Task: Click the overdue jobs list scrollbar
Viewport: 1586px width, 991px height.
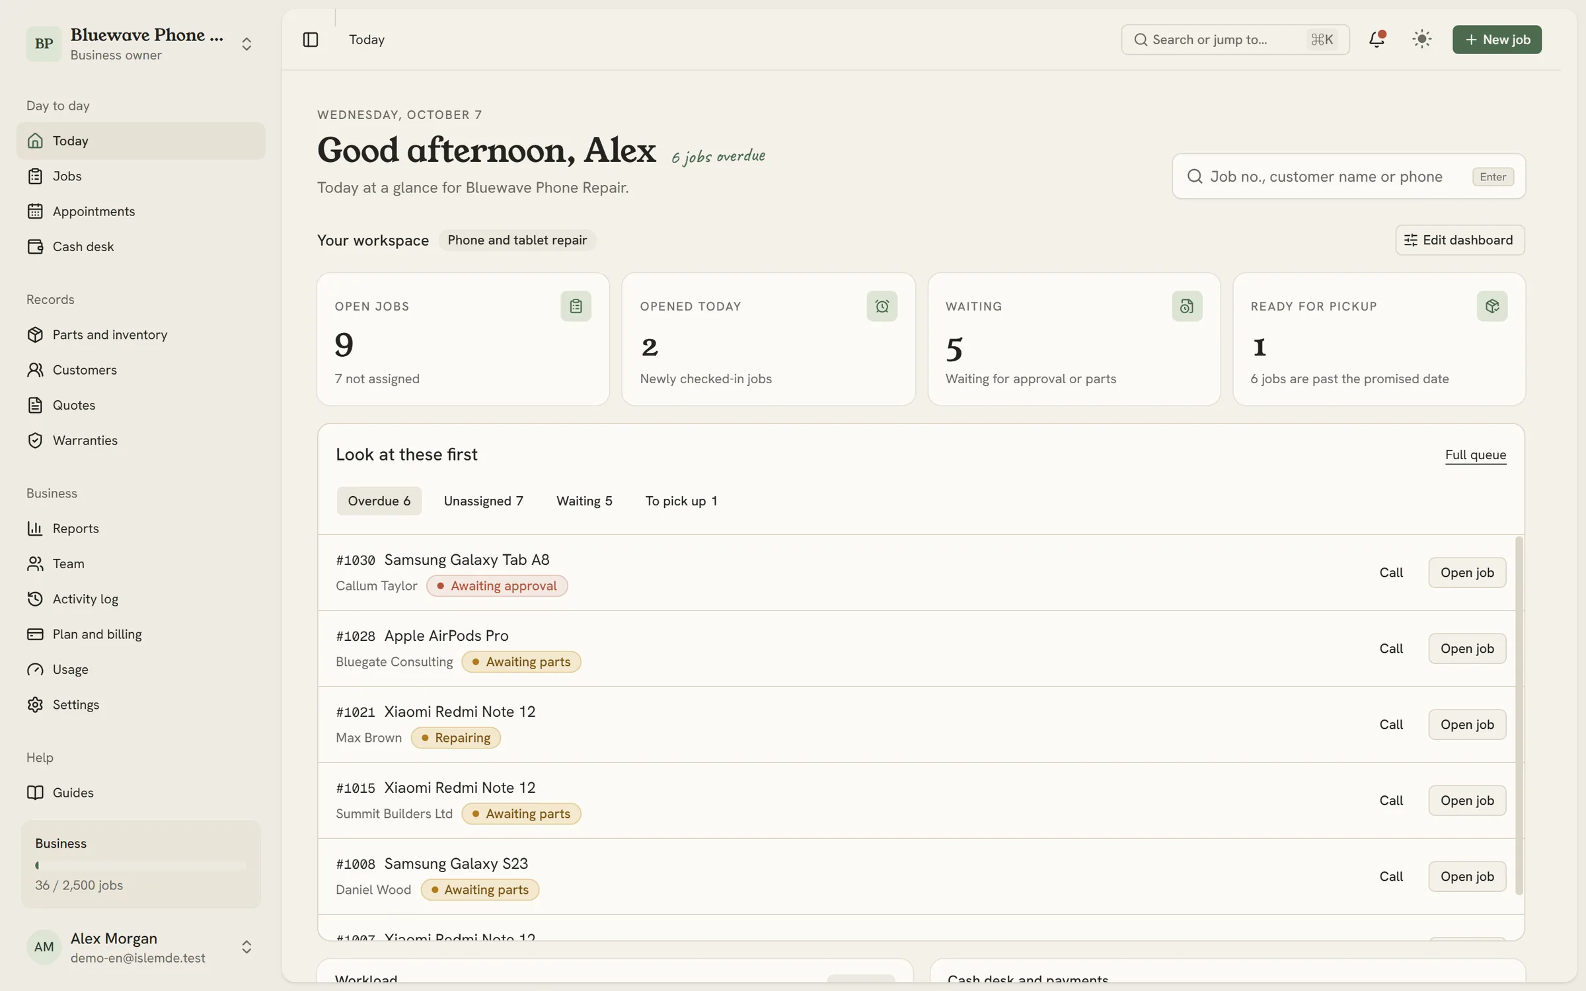Action: tap(1519, 716)
